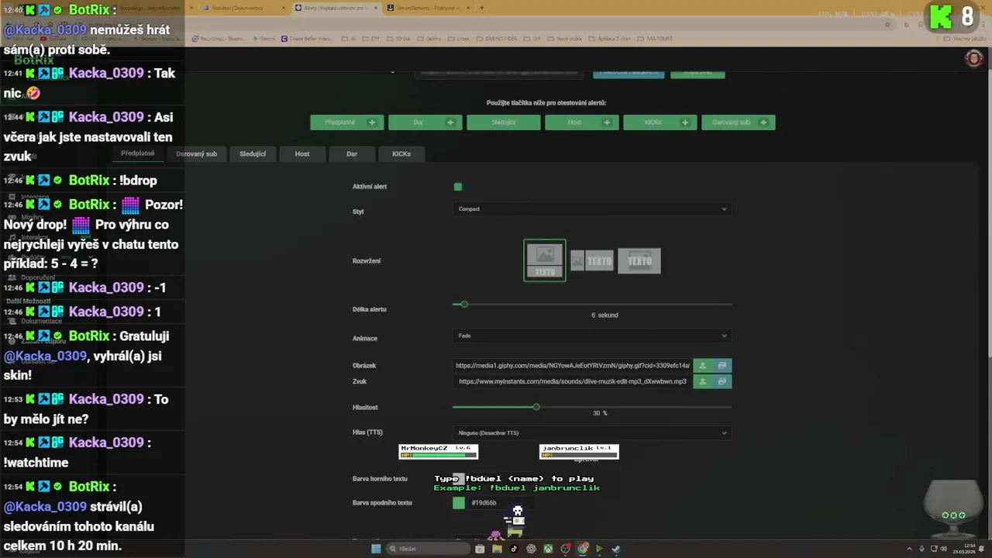The width and height of the screenshot is (992, 558).
Task: Adjust the Hlasitost volume slider handle
Action: point(536,407)
